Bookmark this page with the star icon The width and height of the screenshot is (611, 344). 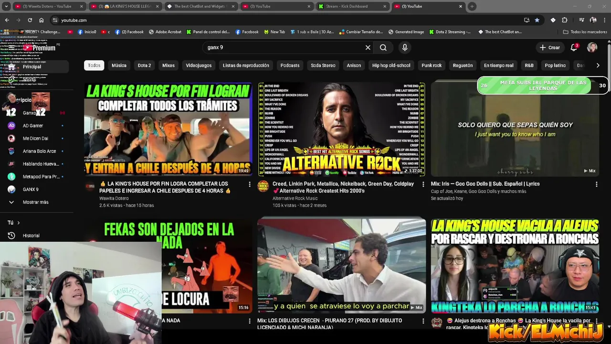click(537, 20)
